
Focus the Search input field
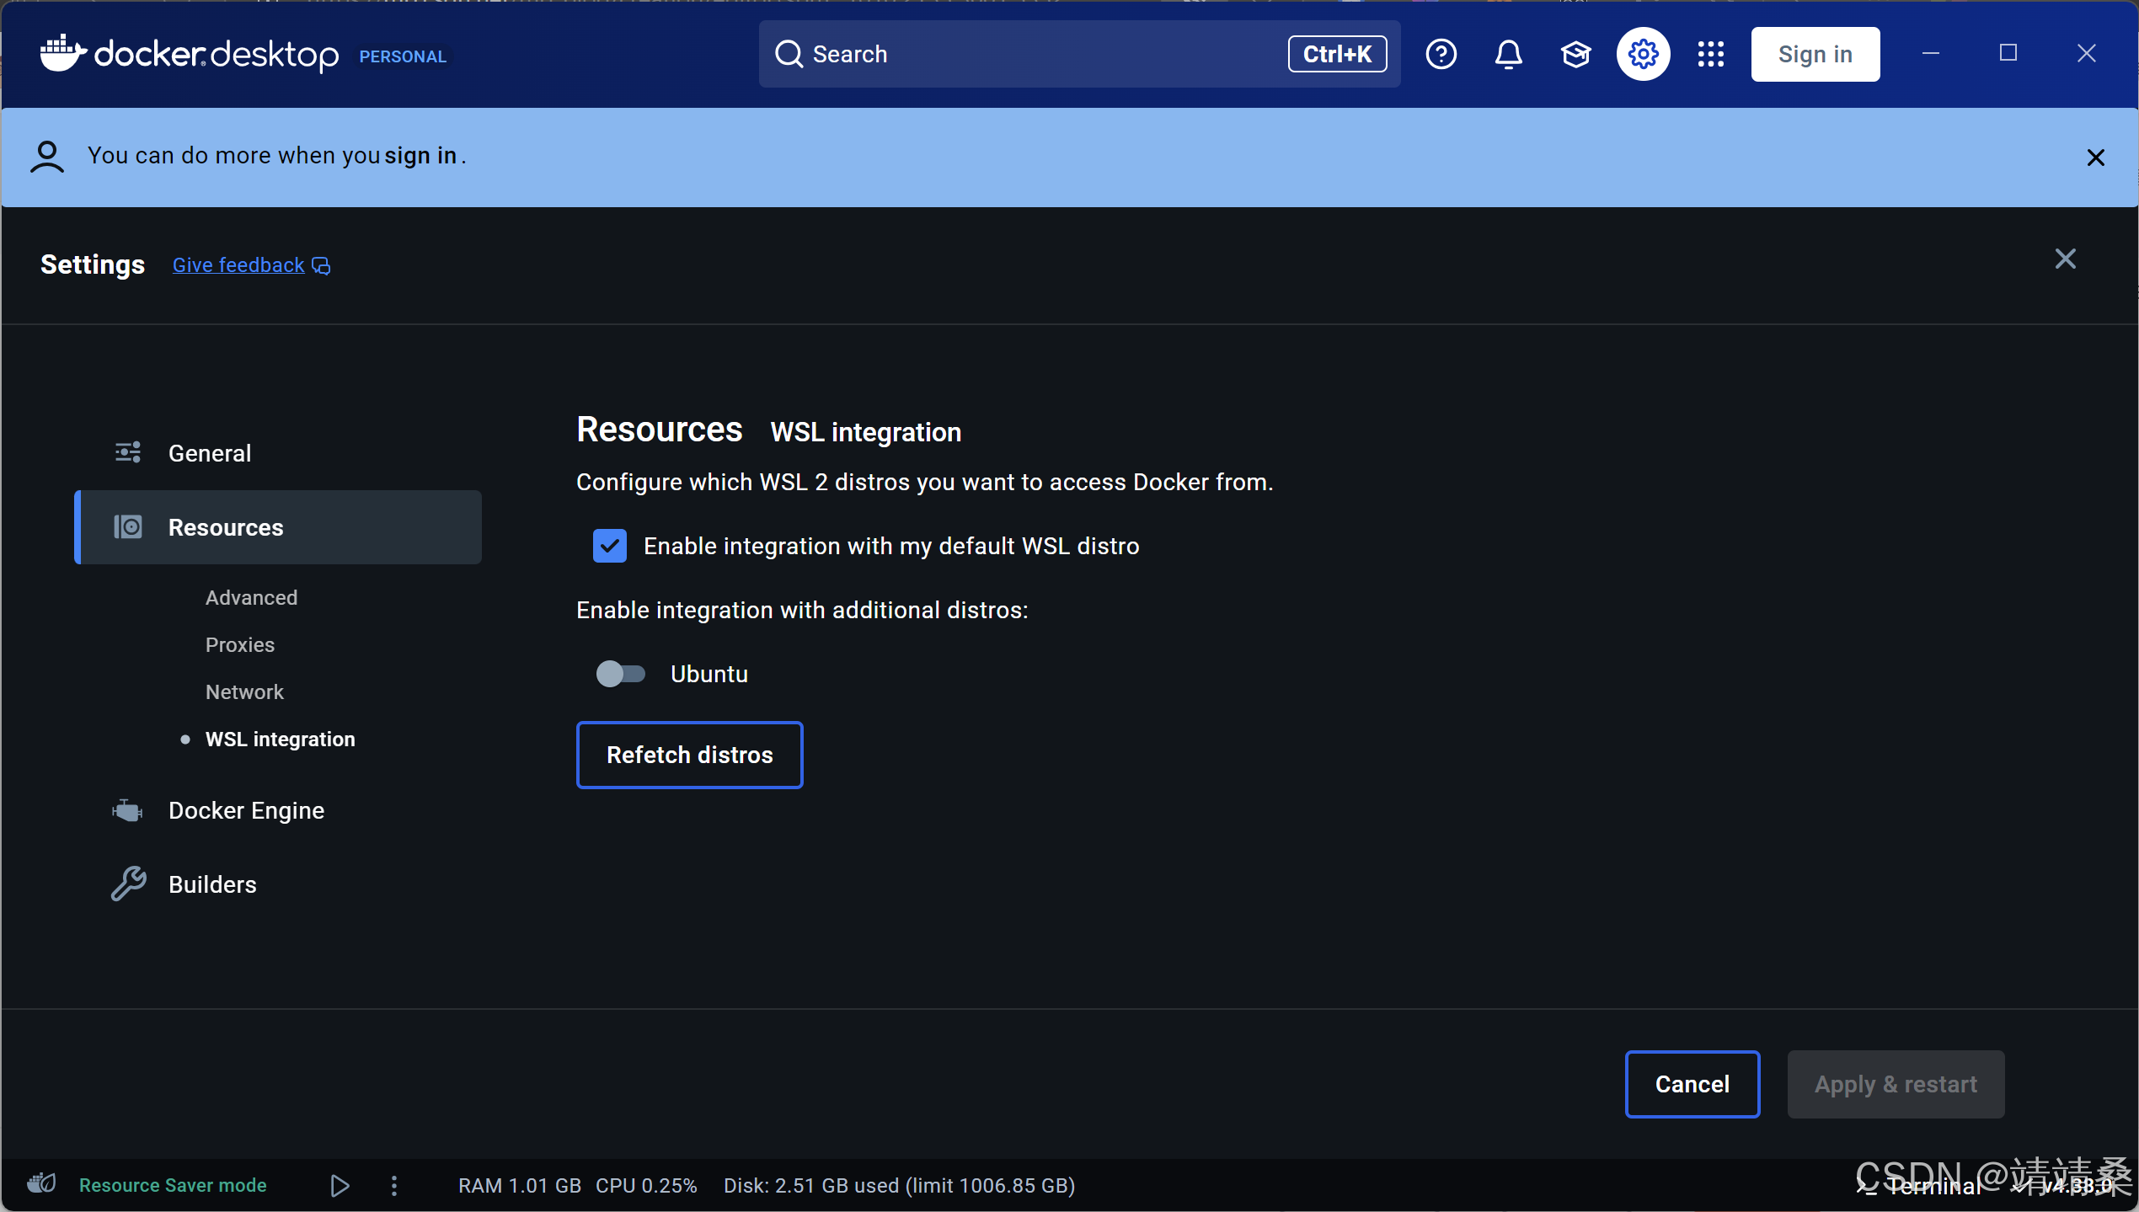pos(1079,54)
